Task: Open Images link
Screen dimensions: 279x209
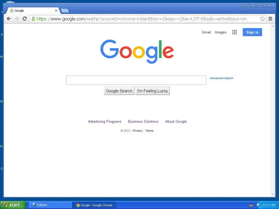Action: pos(220,32)
